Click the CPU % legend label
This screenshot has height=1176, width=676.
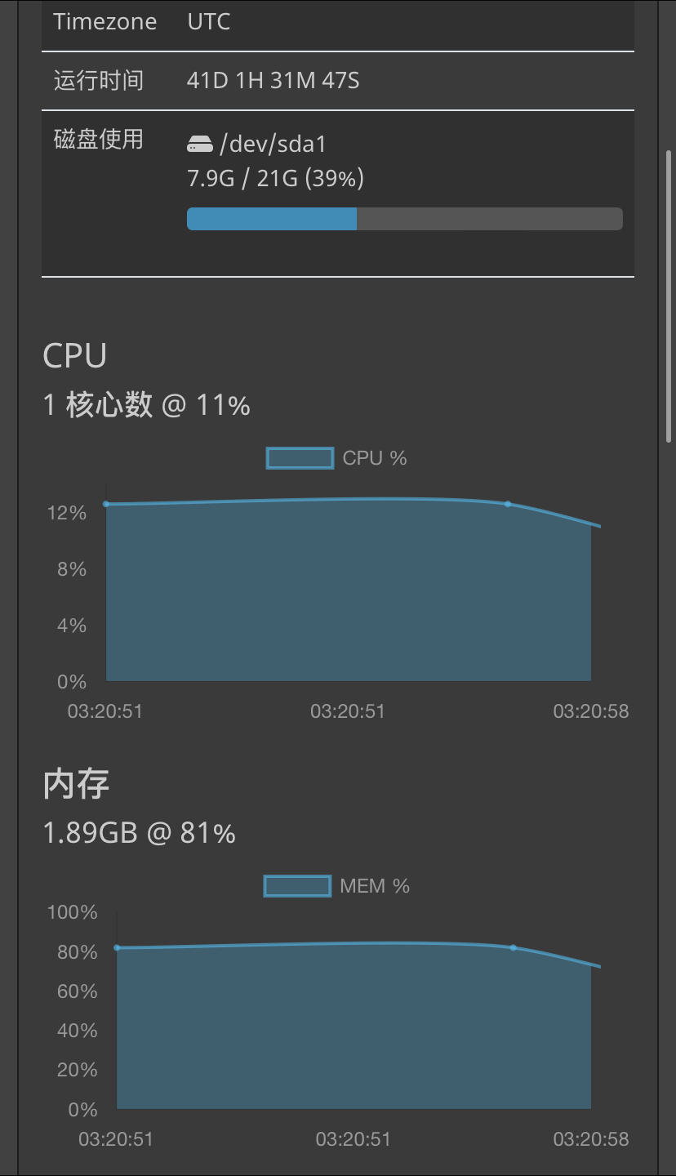(375, 458)
